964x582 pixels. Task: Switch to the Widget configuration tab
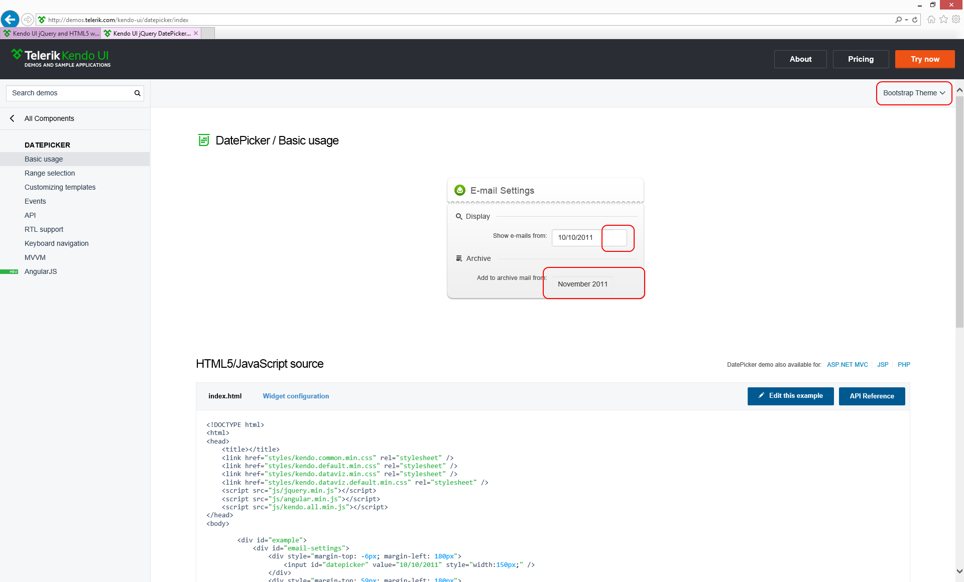[x=296, y=396]
